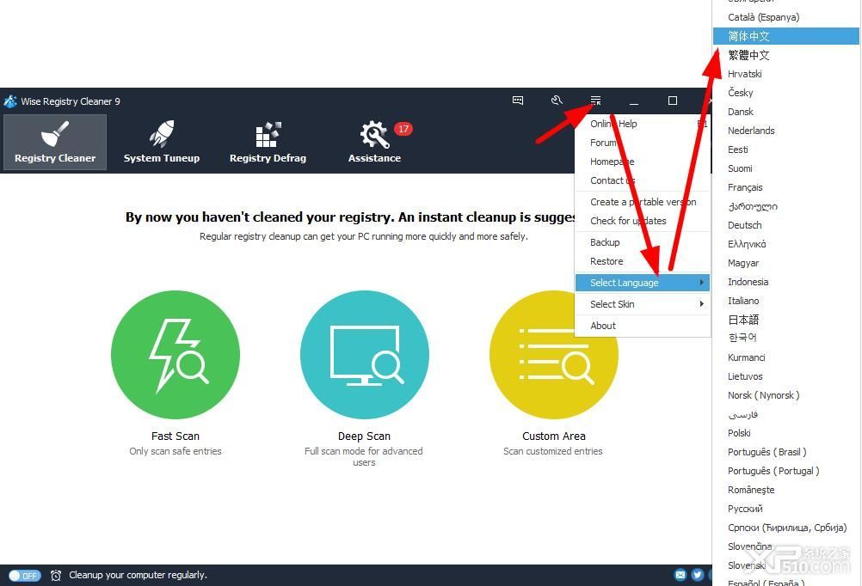Screen dimensions: 862x586
Task: Open the Registry Defrag tab
Action: pos(268,142)
